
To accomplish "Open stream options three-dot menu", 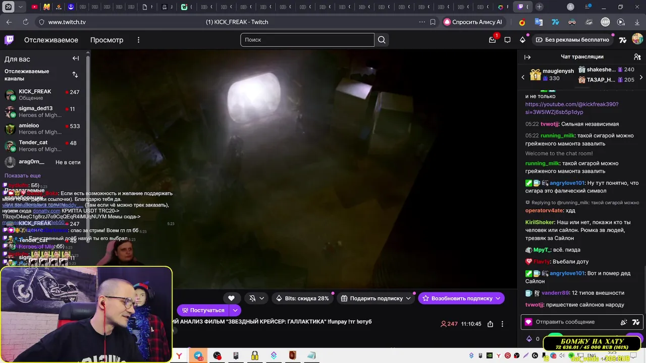I will [x=502, y=324].
